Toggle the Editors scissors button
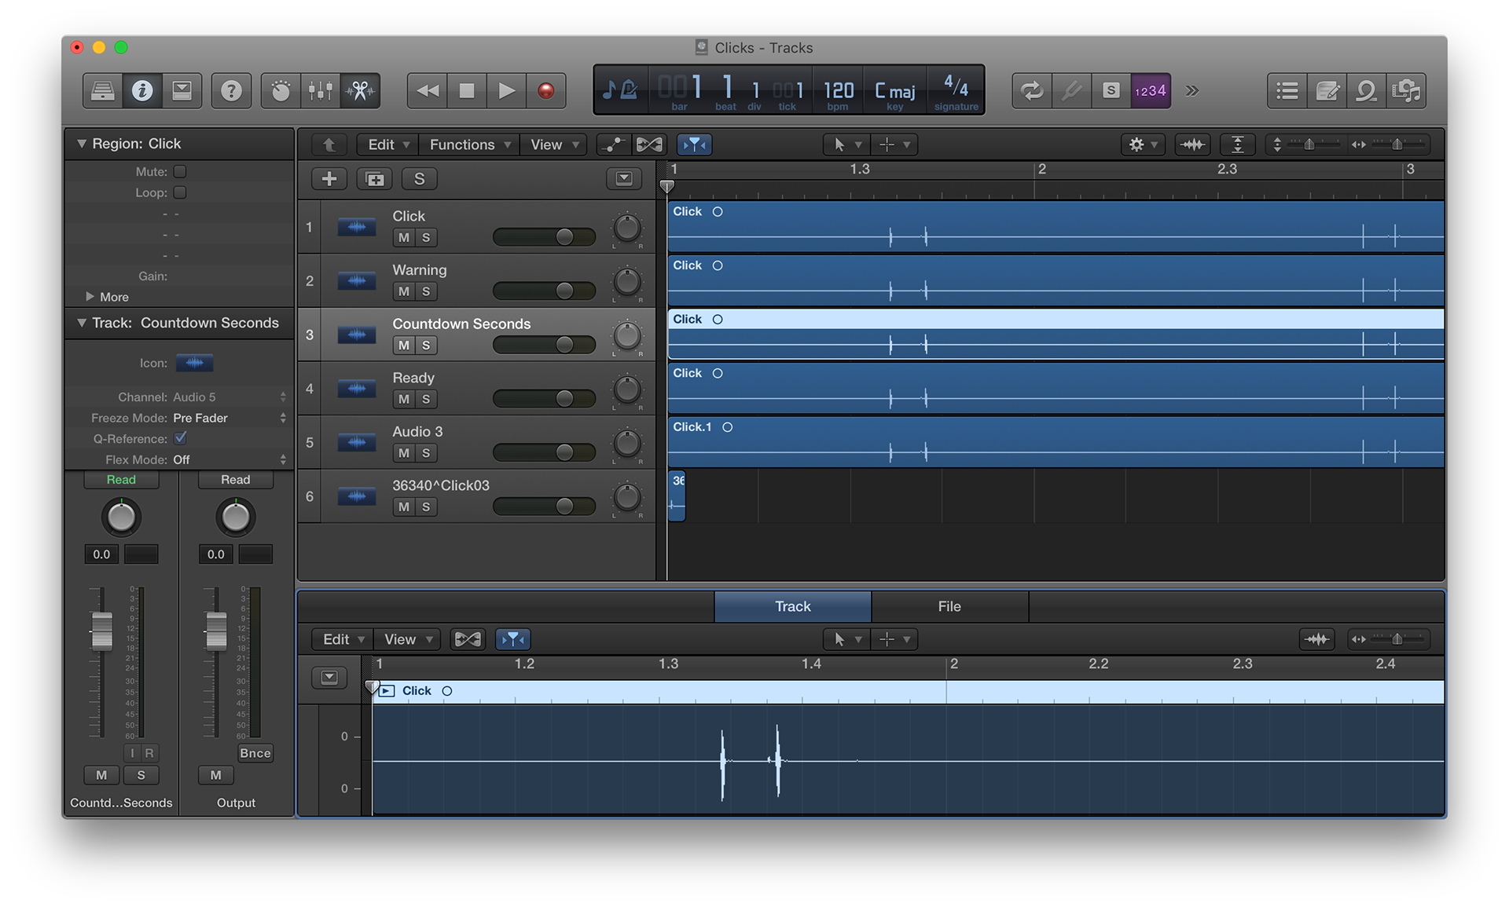 tap(361, 91)
